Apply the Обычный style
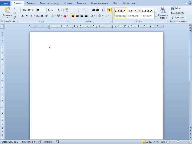 pos(121,13)
